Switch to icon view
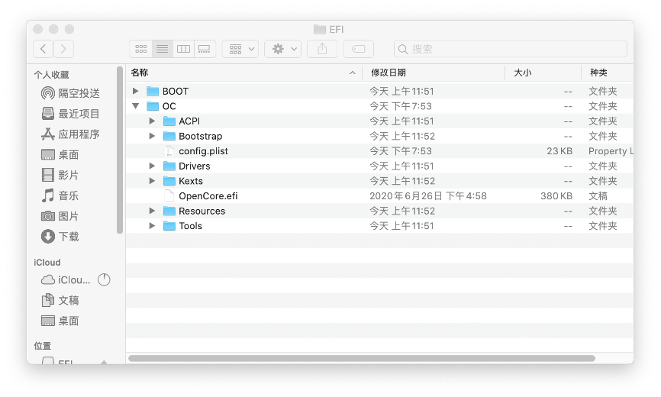 (140, 49)
